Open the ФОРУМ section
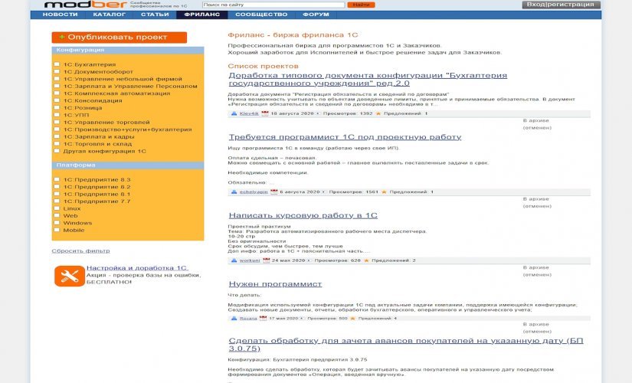 click(x=316, y=15)
